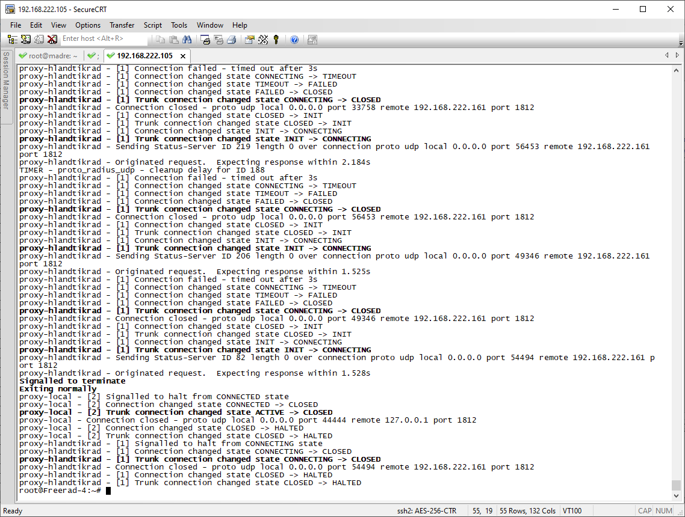Click the Print Selection icon
The height and width of the screenshot is (517, 685).
pos(219,40)
